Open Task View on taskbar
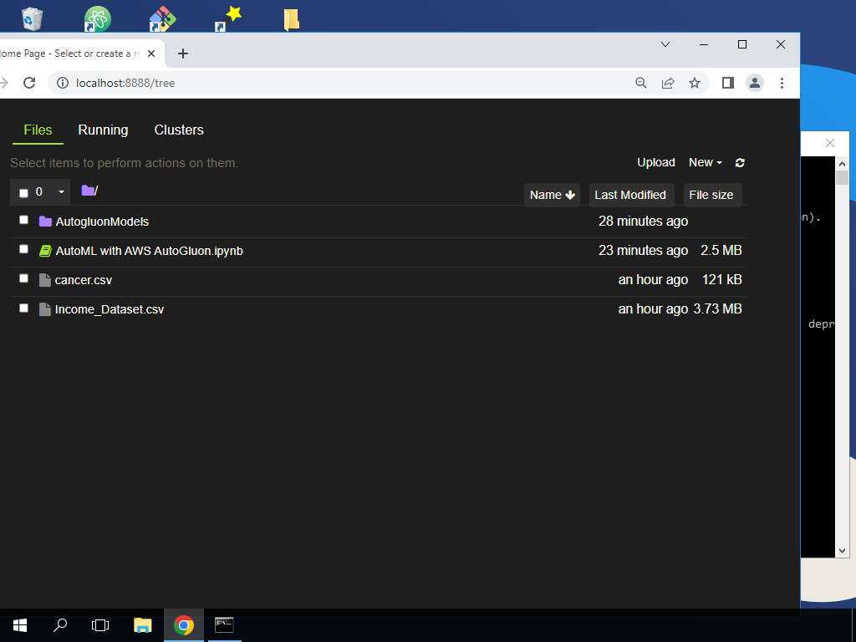 (x=100, y=625)
